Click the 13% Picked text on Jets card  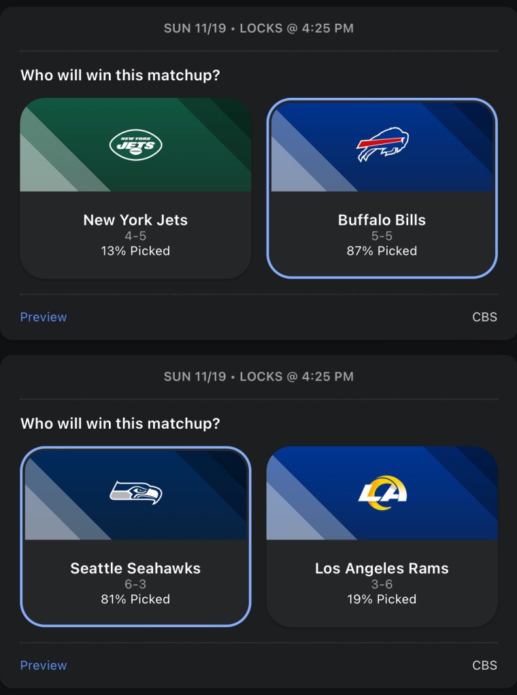click(135, 251)
